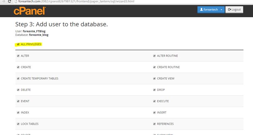Screen dimensions: 253x135
Task: Uncheck CREATE TEMPORARY TABLES privilege
Action: pyautogui.click(x=18, y=78)
